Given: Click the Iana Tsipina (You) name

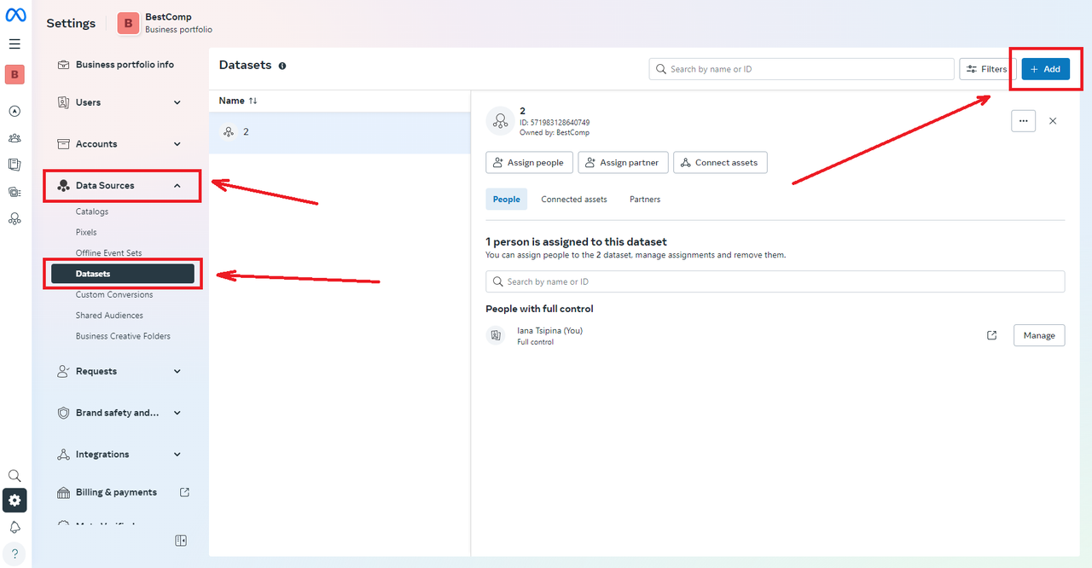Looking at the screenshot, I should click(549, 331).
